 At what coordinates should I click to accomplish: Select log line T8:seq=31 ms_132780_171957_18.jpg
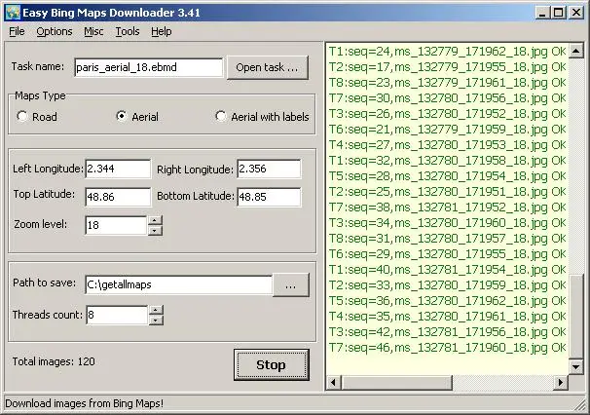[448, 239]
